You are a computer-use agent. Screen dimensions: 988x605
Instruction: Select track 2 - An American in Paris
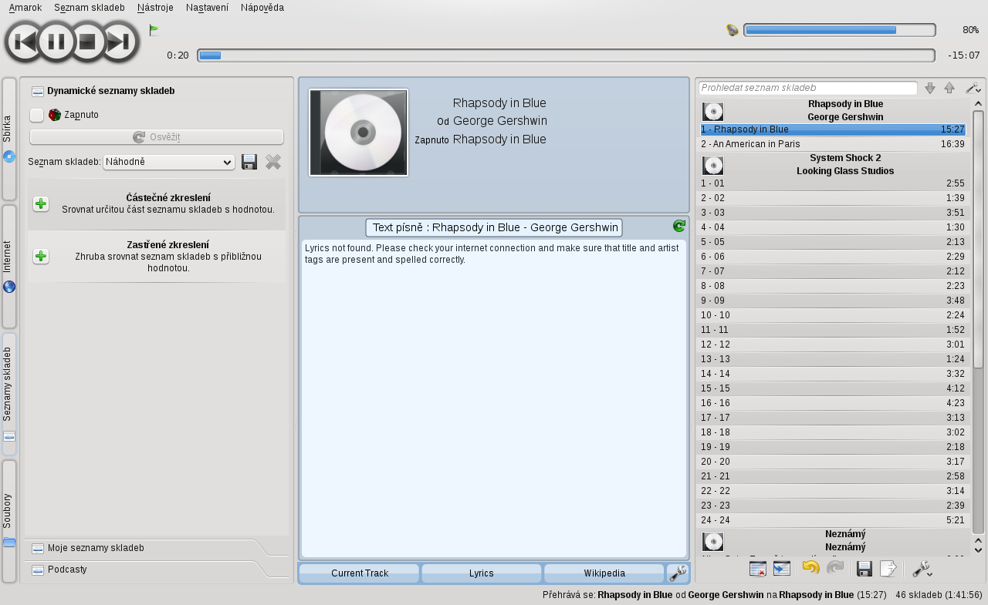pyautogui.click(x=833, y=144)
